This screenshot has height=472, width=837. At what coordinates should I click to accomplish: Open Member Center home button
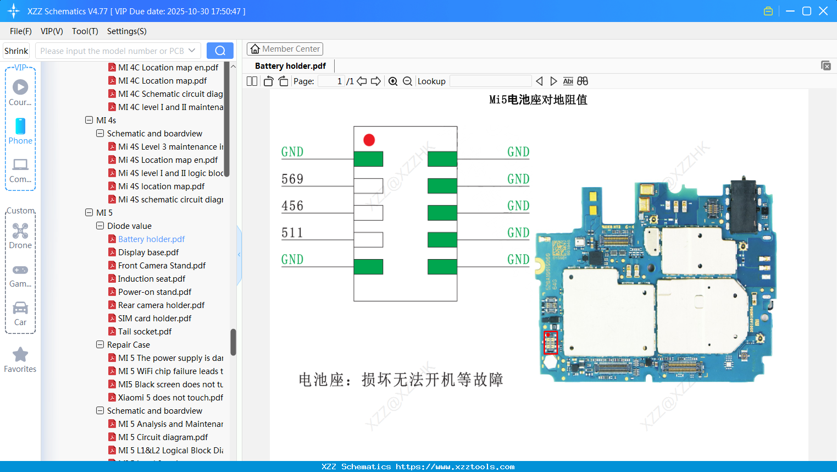coord(285,49)
